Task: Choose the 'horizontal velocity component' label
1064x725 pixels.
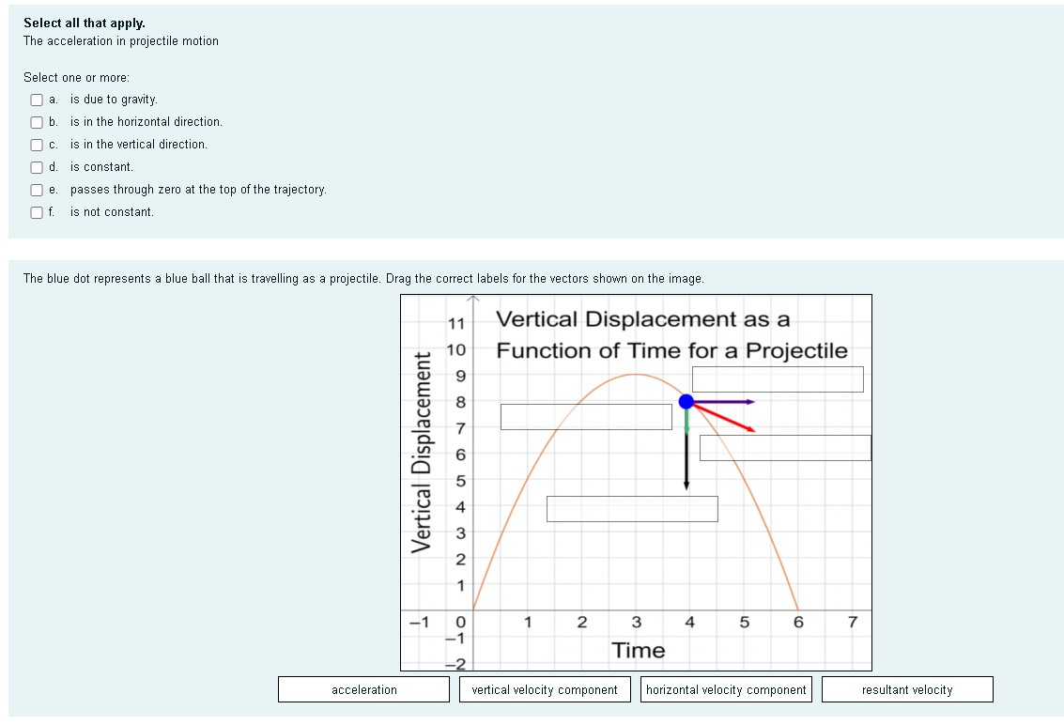Action: (725, 688)
